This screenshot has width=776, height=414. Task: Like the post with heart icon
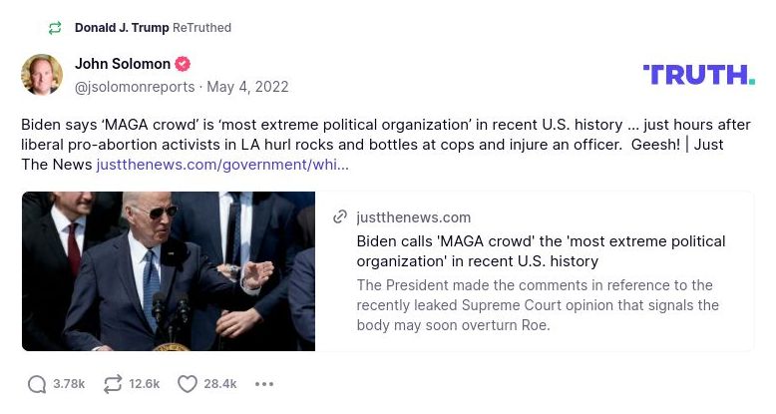tap(187, 384)
